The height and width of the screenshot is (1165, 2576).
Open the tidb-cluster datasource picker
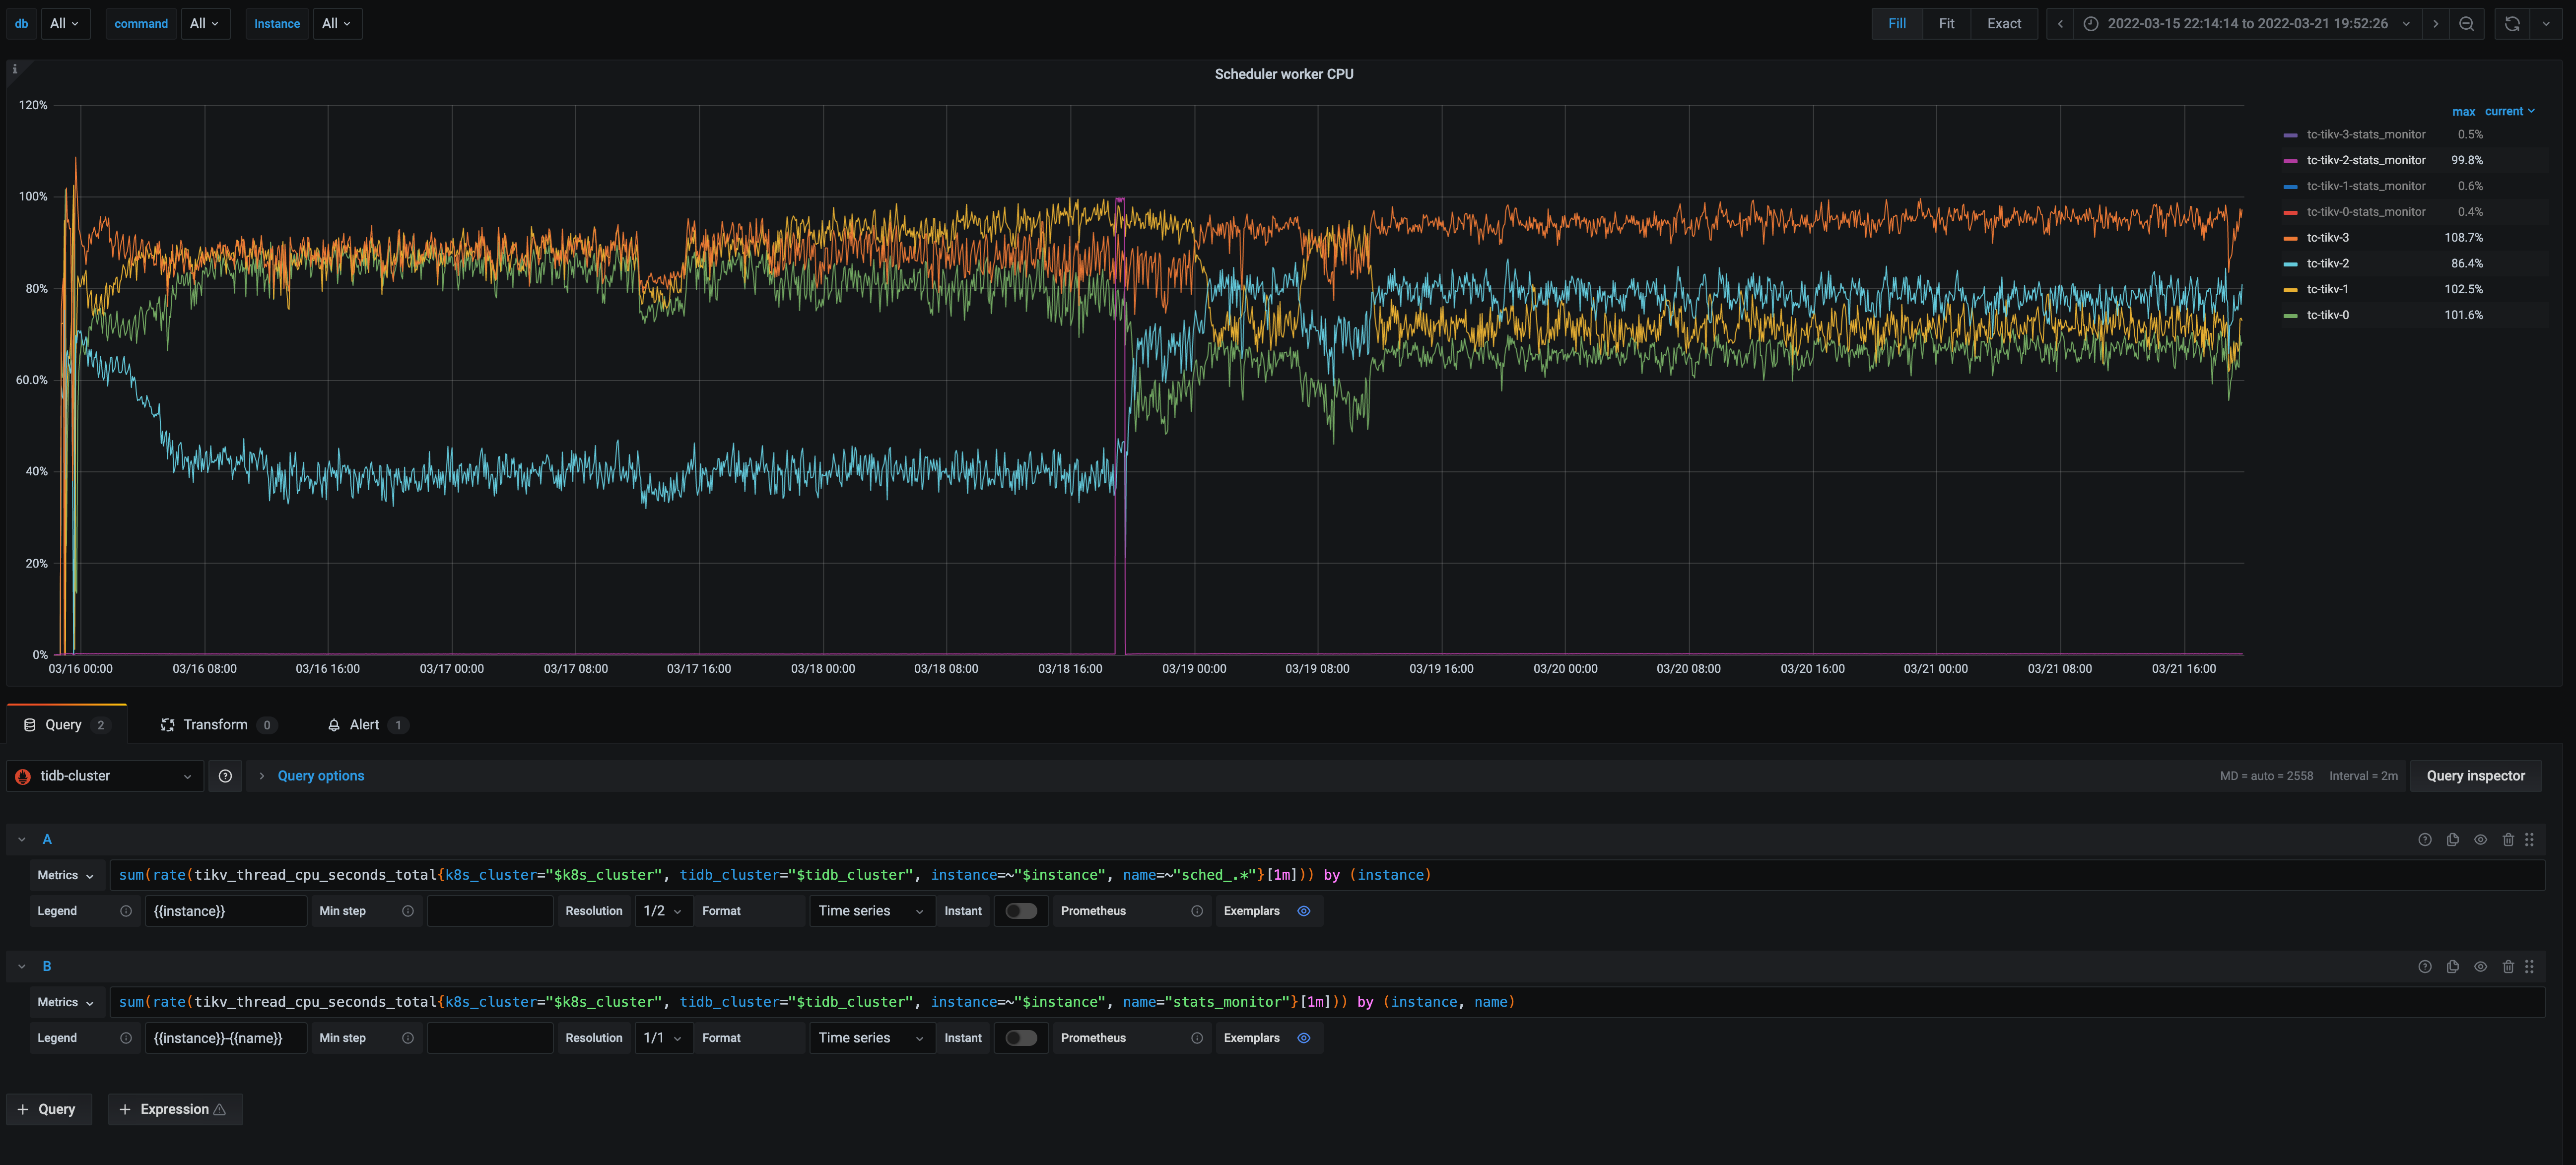(104, 775)
